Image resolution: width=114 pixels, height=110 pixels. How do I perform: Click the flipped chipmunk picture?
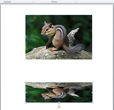coord(59,93)
